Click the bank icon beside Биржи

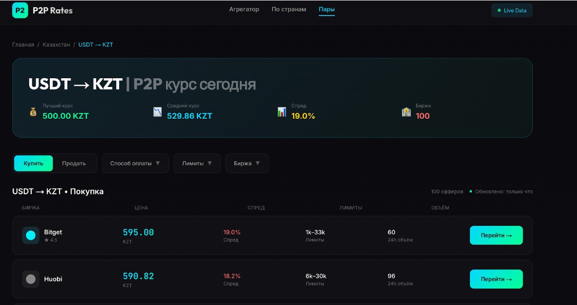[406, 112]
